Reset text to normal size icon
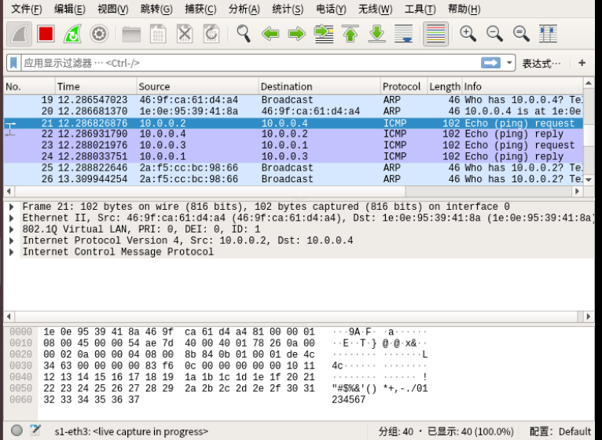This screenshot has width=602, height=440. coord(521,34)
